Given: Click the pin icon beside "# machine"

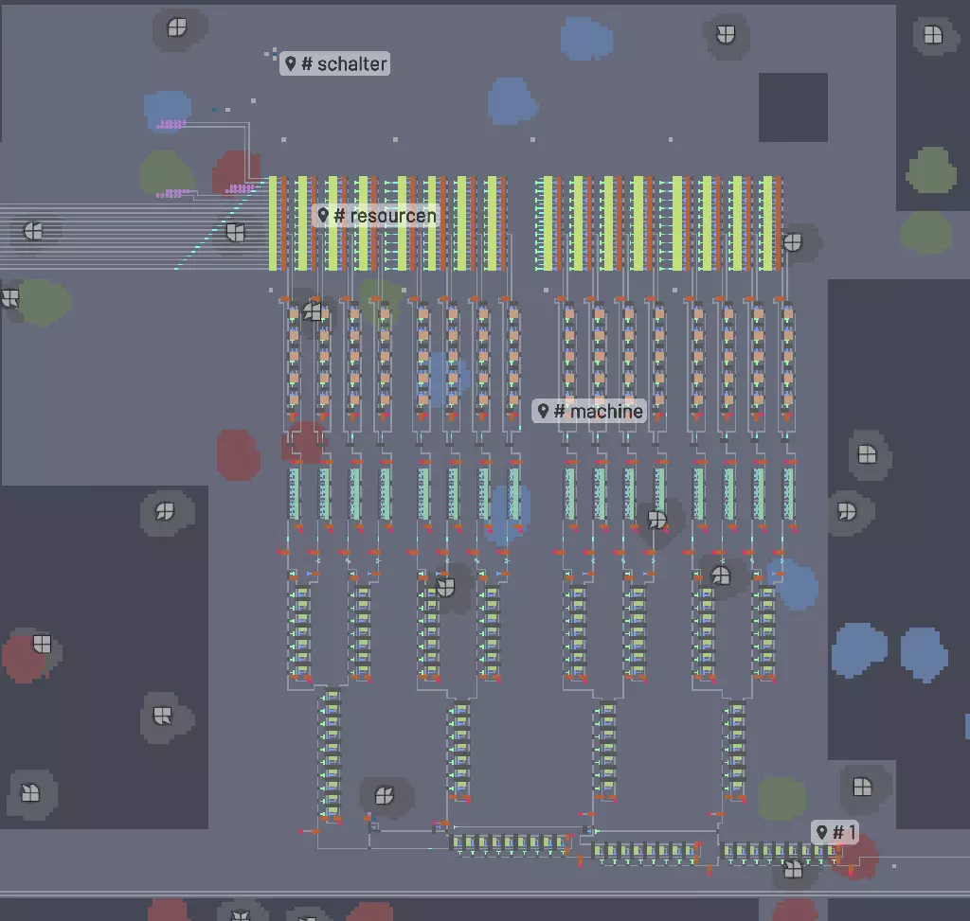Looking at the screenshot, I should point(544,411).
